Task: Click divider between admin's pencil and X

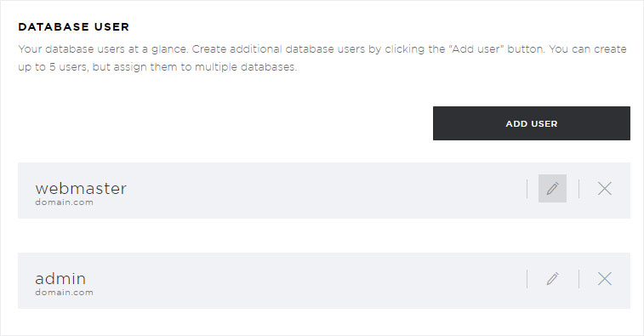Action: pos(578,279)
